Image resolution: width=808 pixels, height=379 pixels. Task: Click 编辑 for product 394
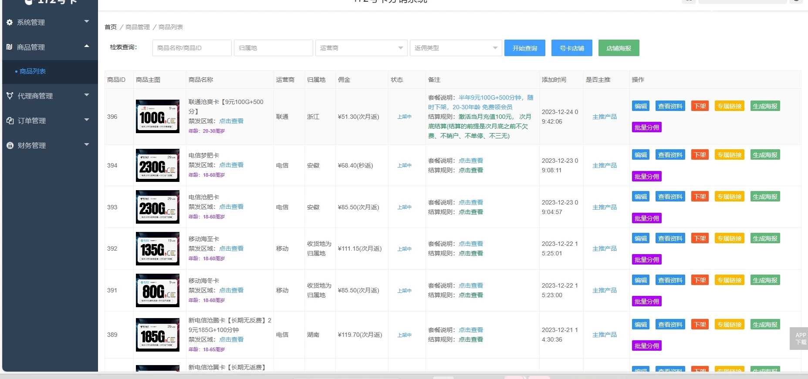point(641,155)
